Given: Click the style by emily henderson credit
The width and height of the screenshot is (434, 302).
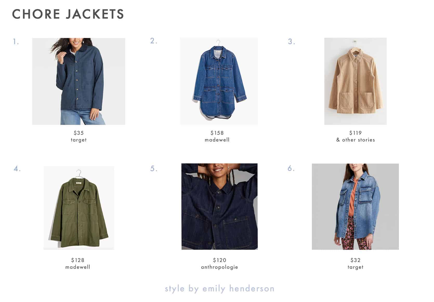Looking at the screenshot, I should tap(220, 288).
